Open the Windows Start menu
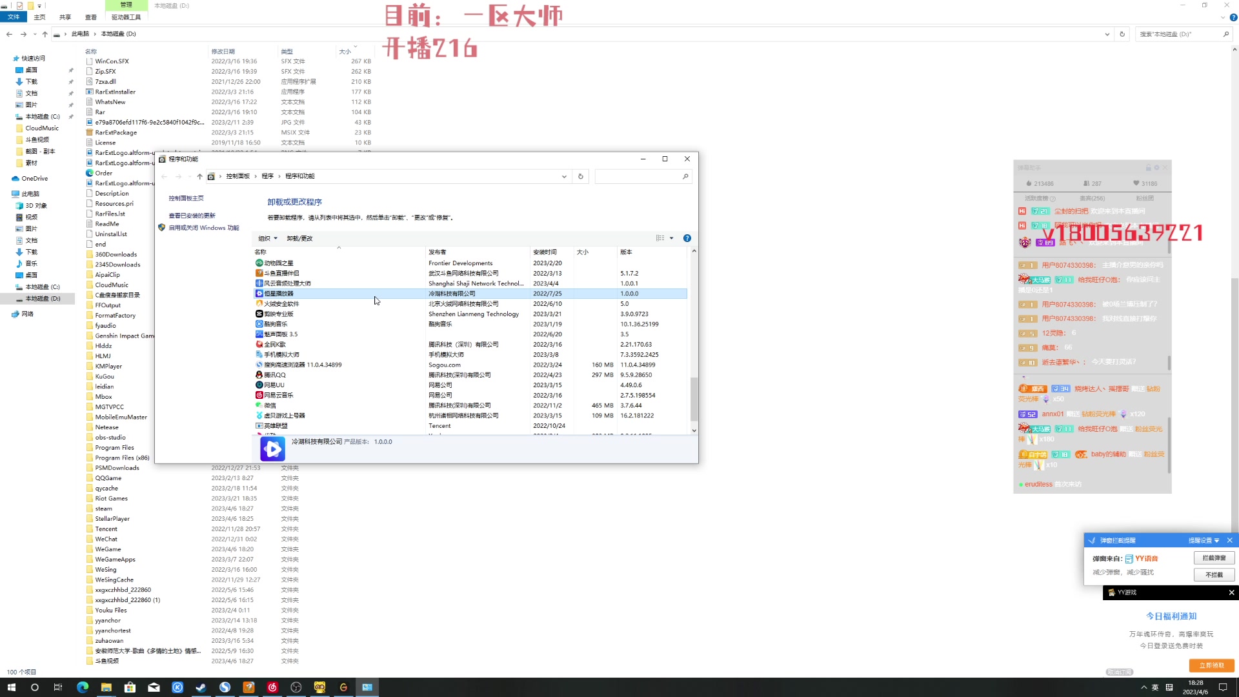Image resolution: width=1239 pixels, height=697 pixels. 11,687
